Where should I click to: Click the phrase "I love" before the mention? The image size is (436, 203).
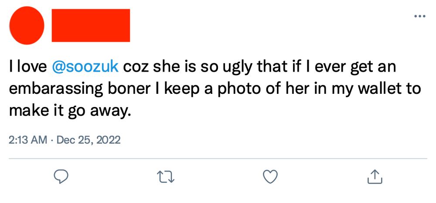tap(28, 67)
